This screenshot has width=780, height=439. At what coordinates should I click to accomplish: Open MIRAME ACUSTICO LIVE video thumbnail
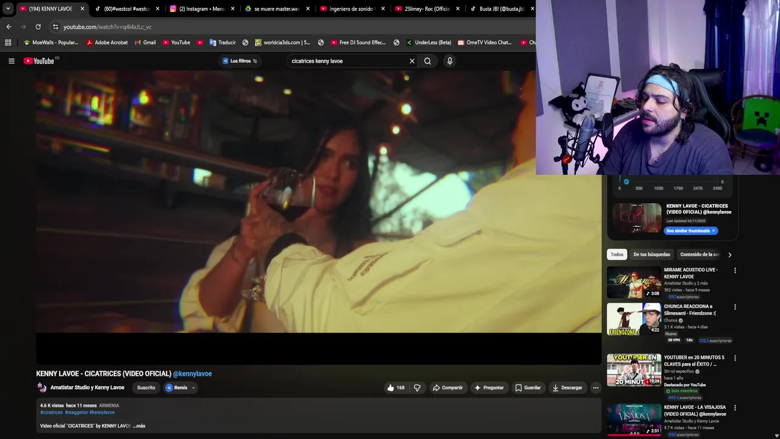(634, 282)
